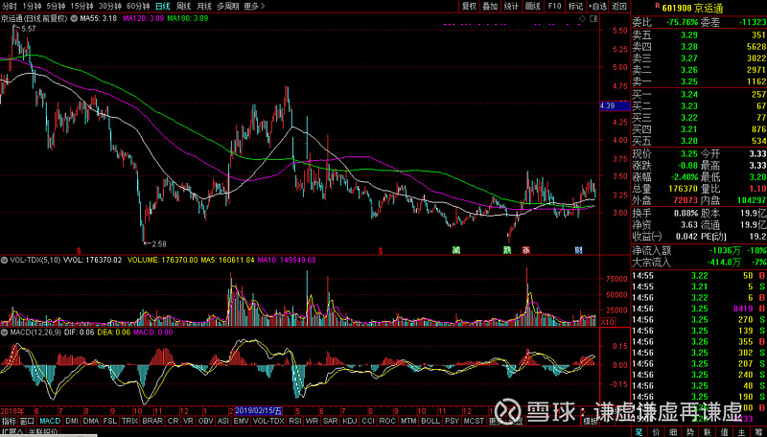Open the 关联报价 related quotes tab
The height and width of the screenshot is (437, 767).
tap(42, 432)
